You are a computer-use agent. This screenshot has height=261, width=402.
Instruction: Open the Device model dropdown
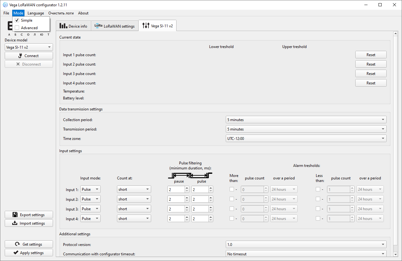tap(29, 47)
